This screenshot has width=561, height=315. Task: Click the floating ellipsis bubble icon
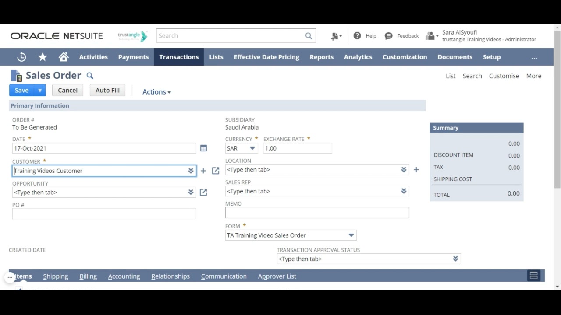tap(10, 277)
